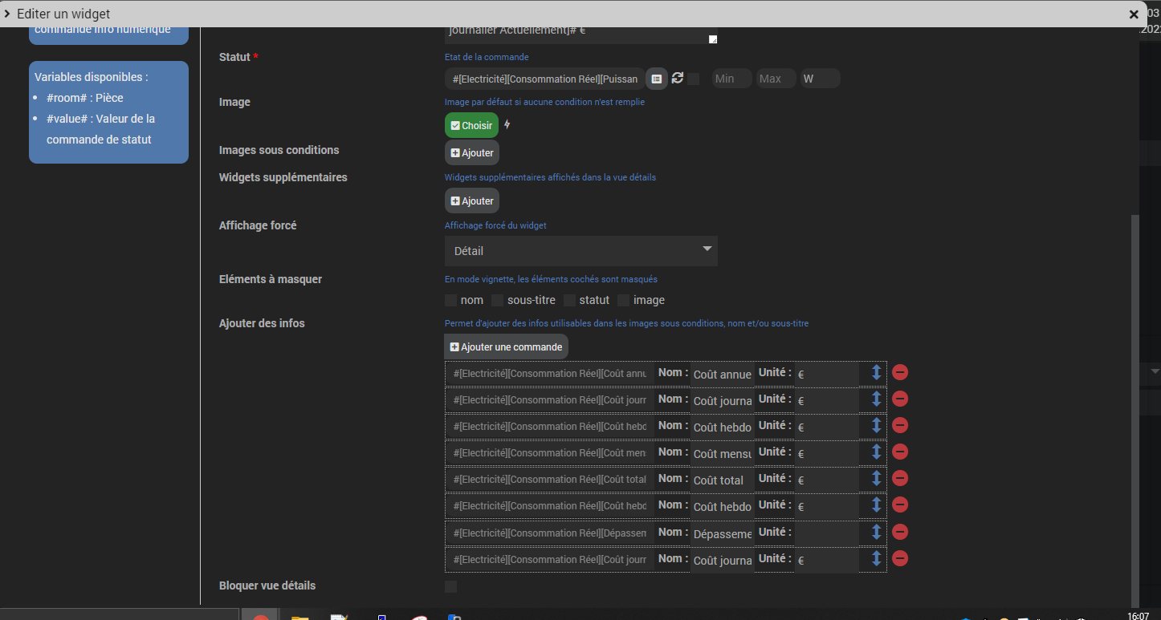Click the green Choisir image button
Viewport: 1161px width, 620px height.
[471, 126]
